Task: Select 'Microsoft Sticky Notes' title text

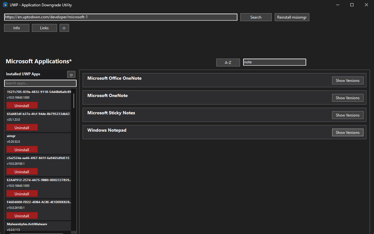Action: point(111,113)
